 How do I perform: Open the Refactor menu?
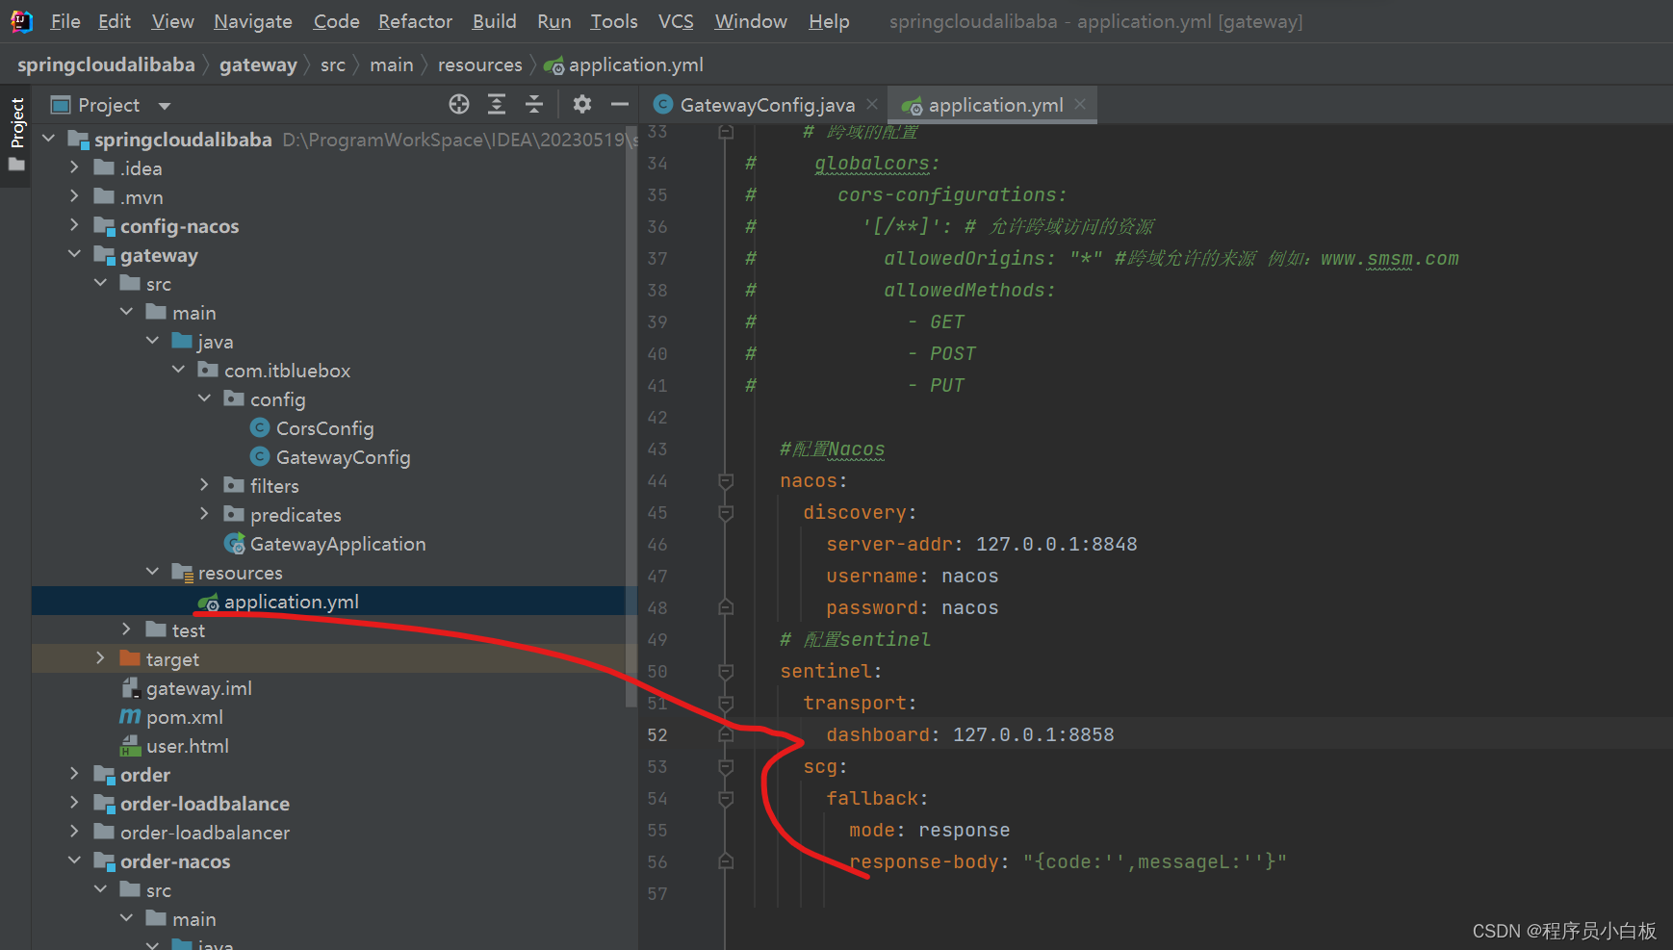[415, 21]
